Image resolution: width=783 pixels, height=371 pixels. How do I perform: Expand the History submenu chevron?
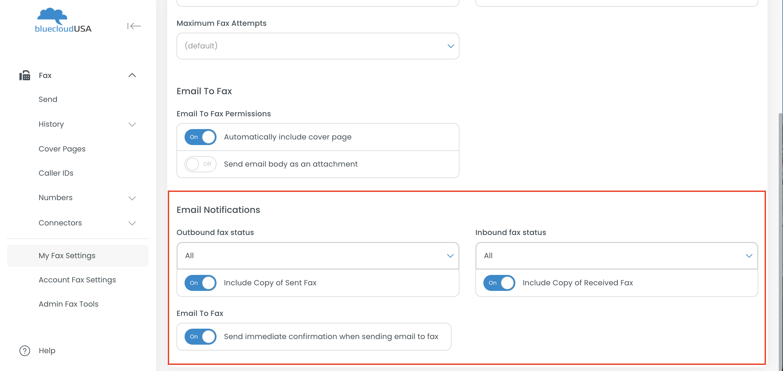(x=132, y=125)
